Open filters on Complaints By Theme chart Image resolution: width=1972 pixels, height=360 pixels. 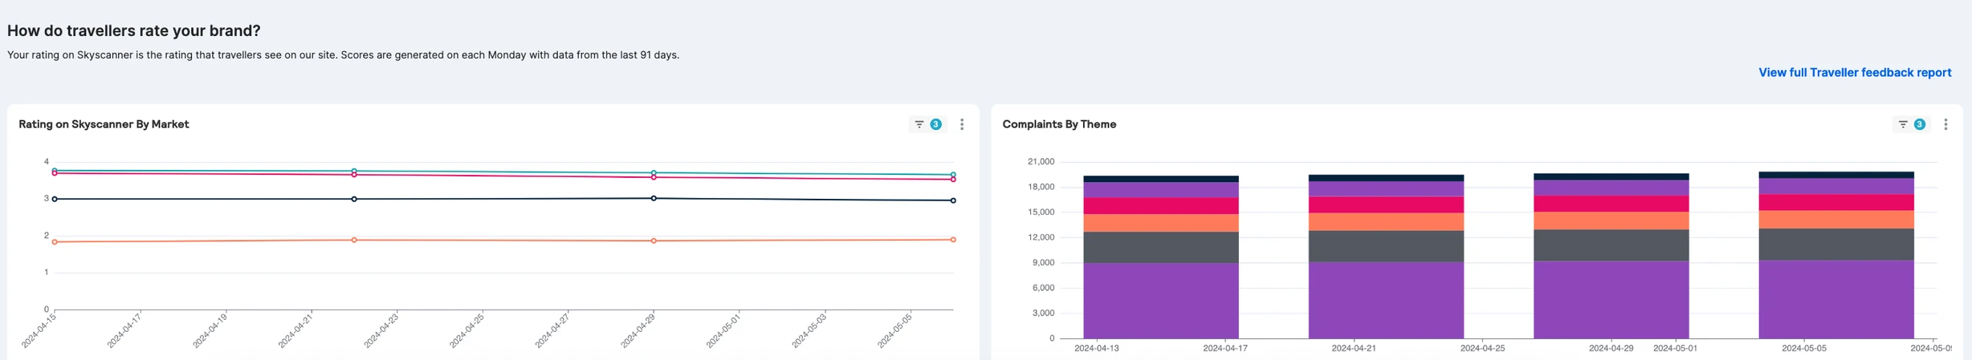coord(1902,124)
